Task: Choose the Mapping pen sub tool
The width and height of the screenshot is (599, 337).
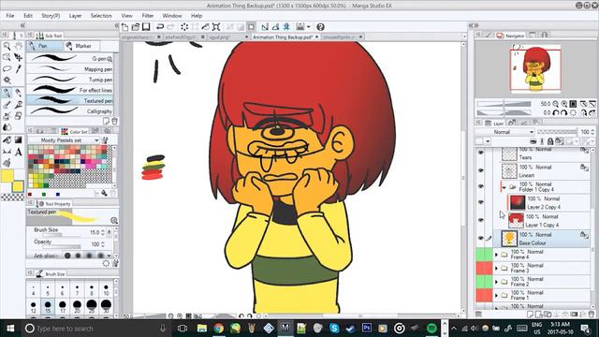Action: [70, 69]
